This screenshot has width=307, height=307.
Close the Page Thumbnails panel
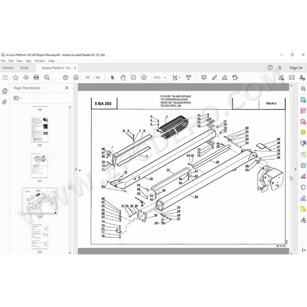[67, 88]
